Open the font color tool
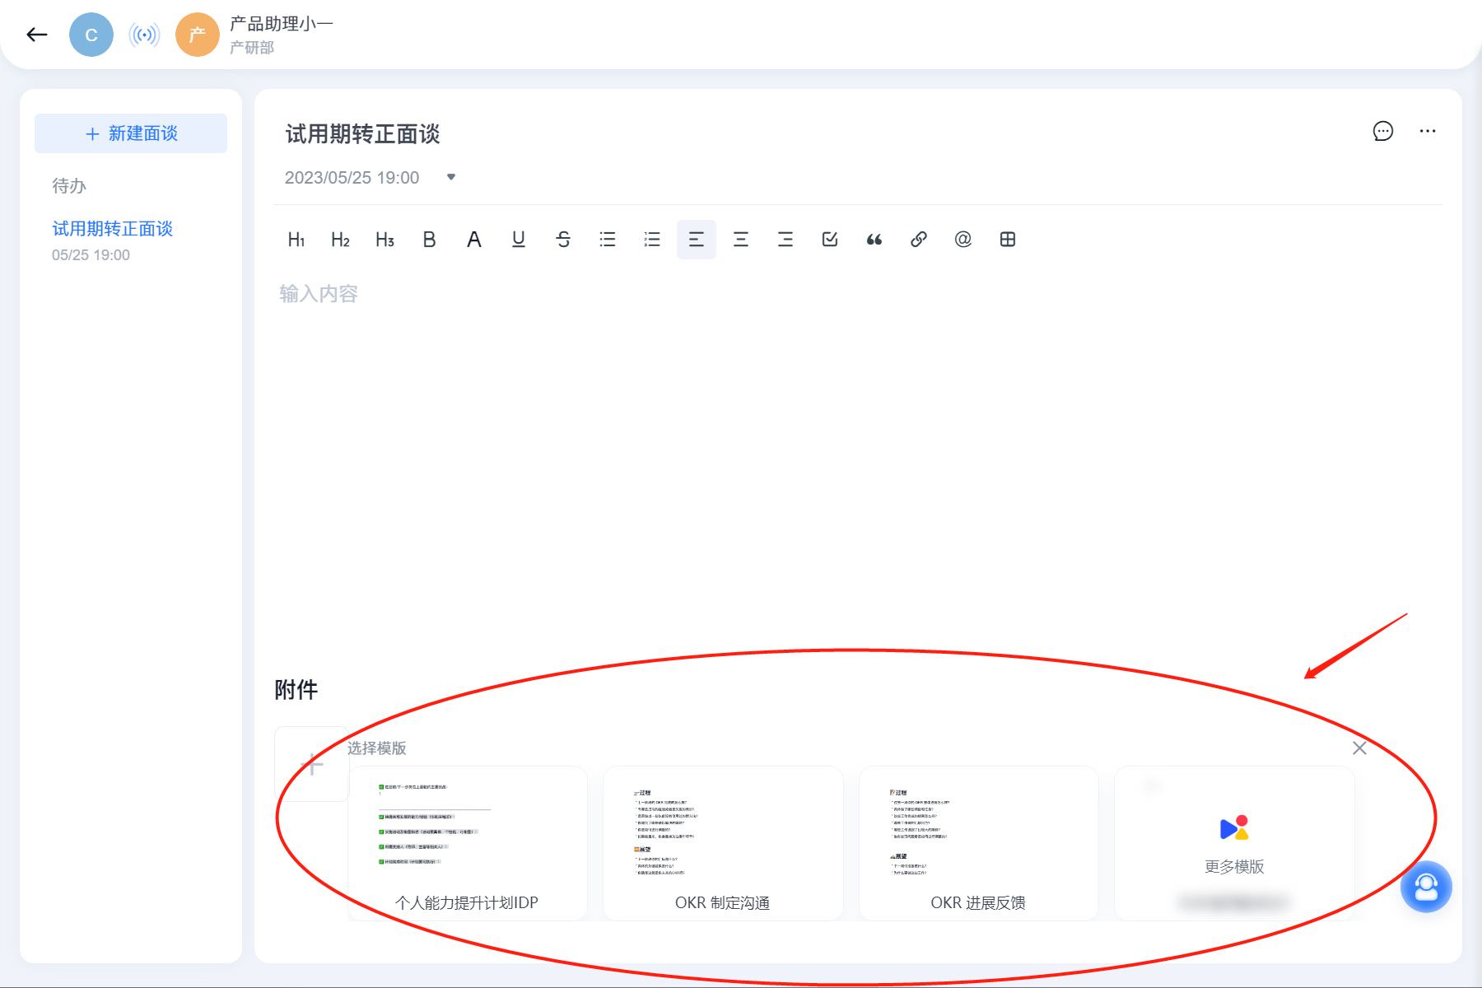The width and height of the screenshot is (1482, 988). pos(474,240)
